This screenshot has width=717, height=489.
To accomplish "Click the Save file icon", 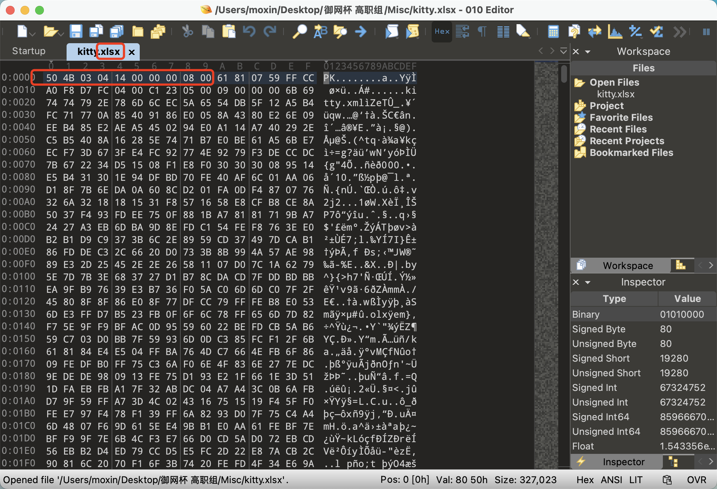I will 76,31.
